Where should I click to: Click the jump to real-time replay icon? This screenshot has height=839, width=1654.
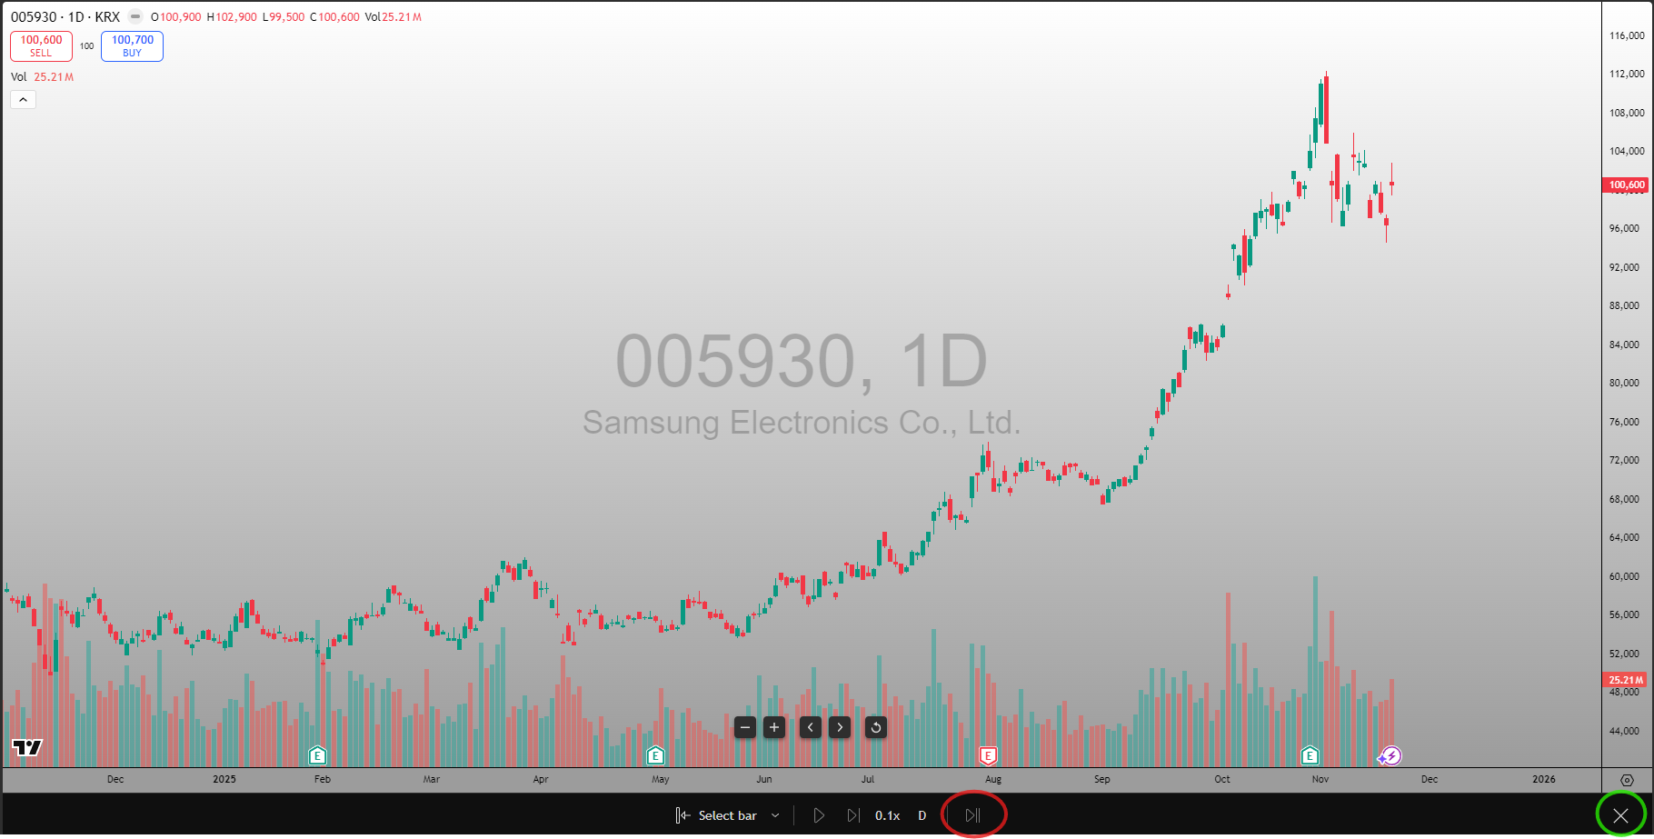(x=972, y=815)
